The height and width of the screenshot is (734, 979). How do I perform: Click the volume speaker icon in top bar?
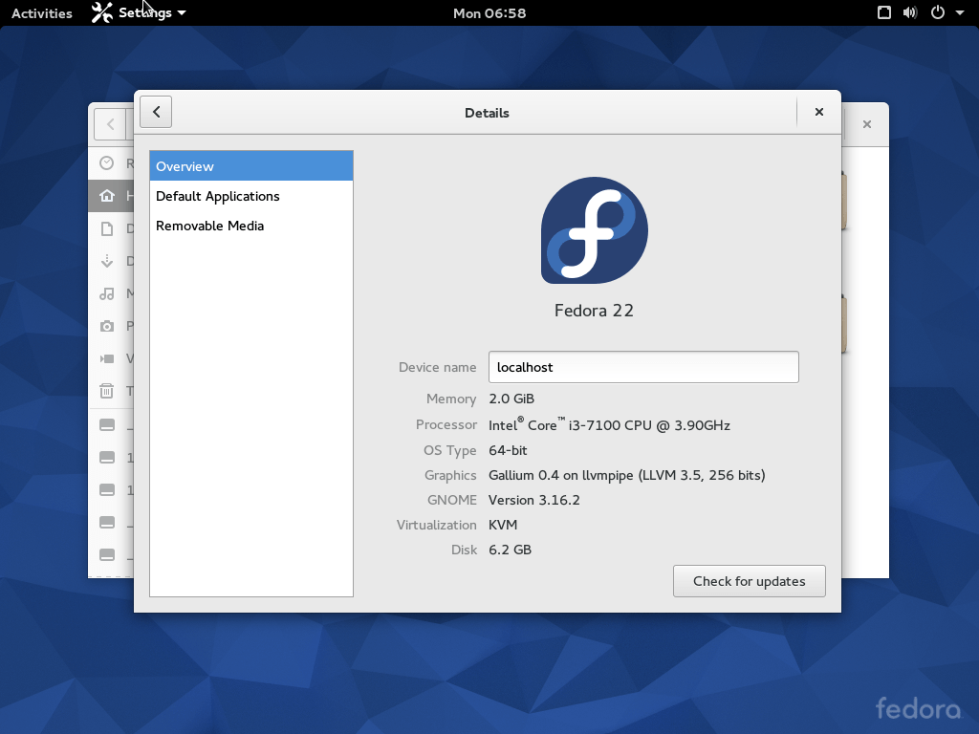click(x=910, y=12)
